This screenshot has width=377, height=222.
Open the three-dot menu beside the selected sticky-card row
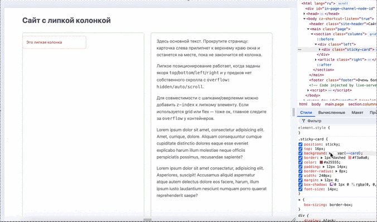[299, 49]
